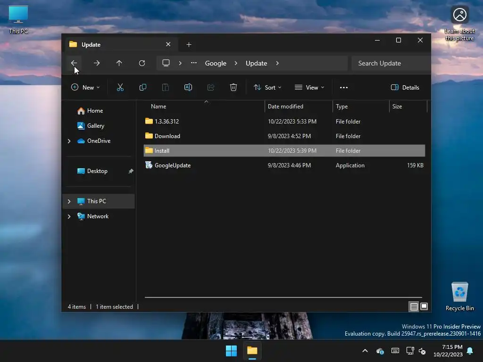Select the Recycle Bin desktop icon

coord(459,297)
